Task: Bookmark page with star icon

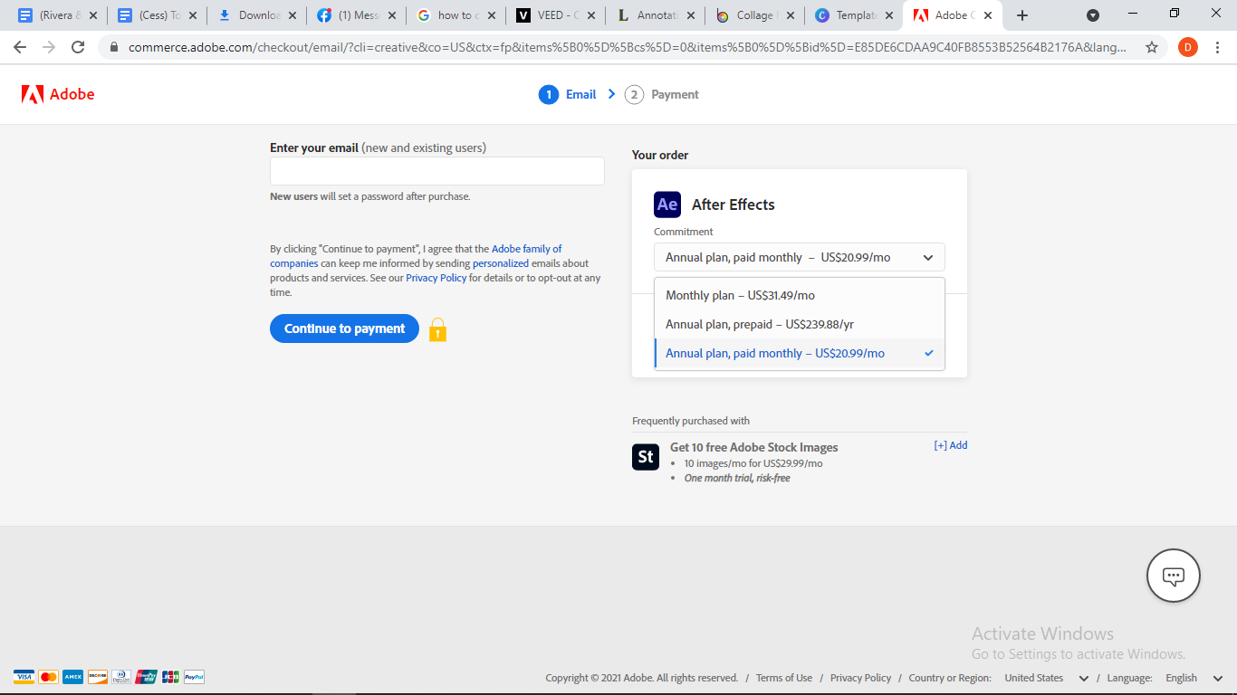Action: coord(1152,47)
